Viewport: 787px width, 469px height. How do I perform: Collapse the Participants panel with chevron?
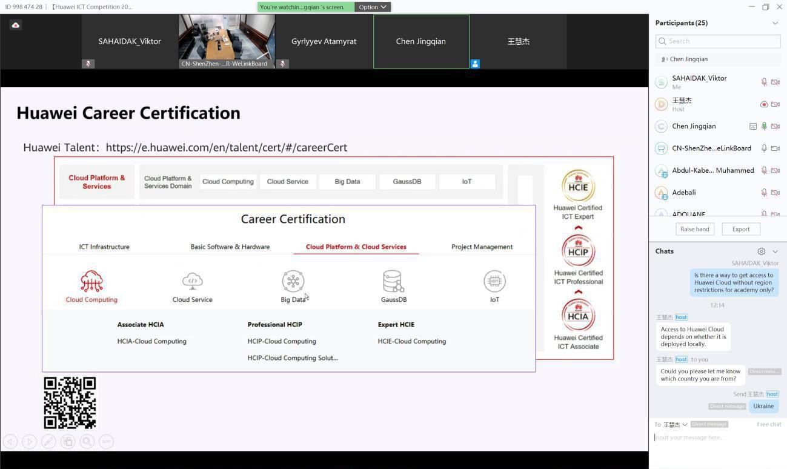(x=775, y=23)
